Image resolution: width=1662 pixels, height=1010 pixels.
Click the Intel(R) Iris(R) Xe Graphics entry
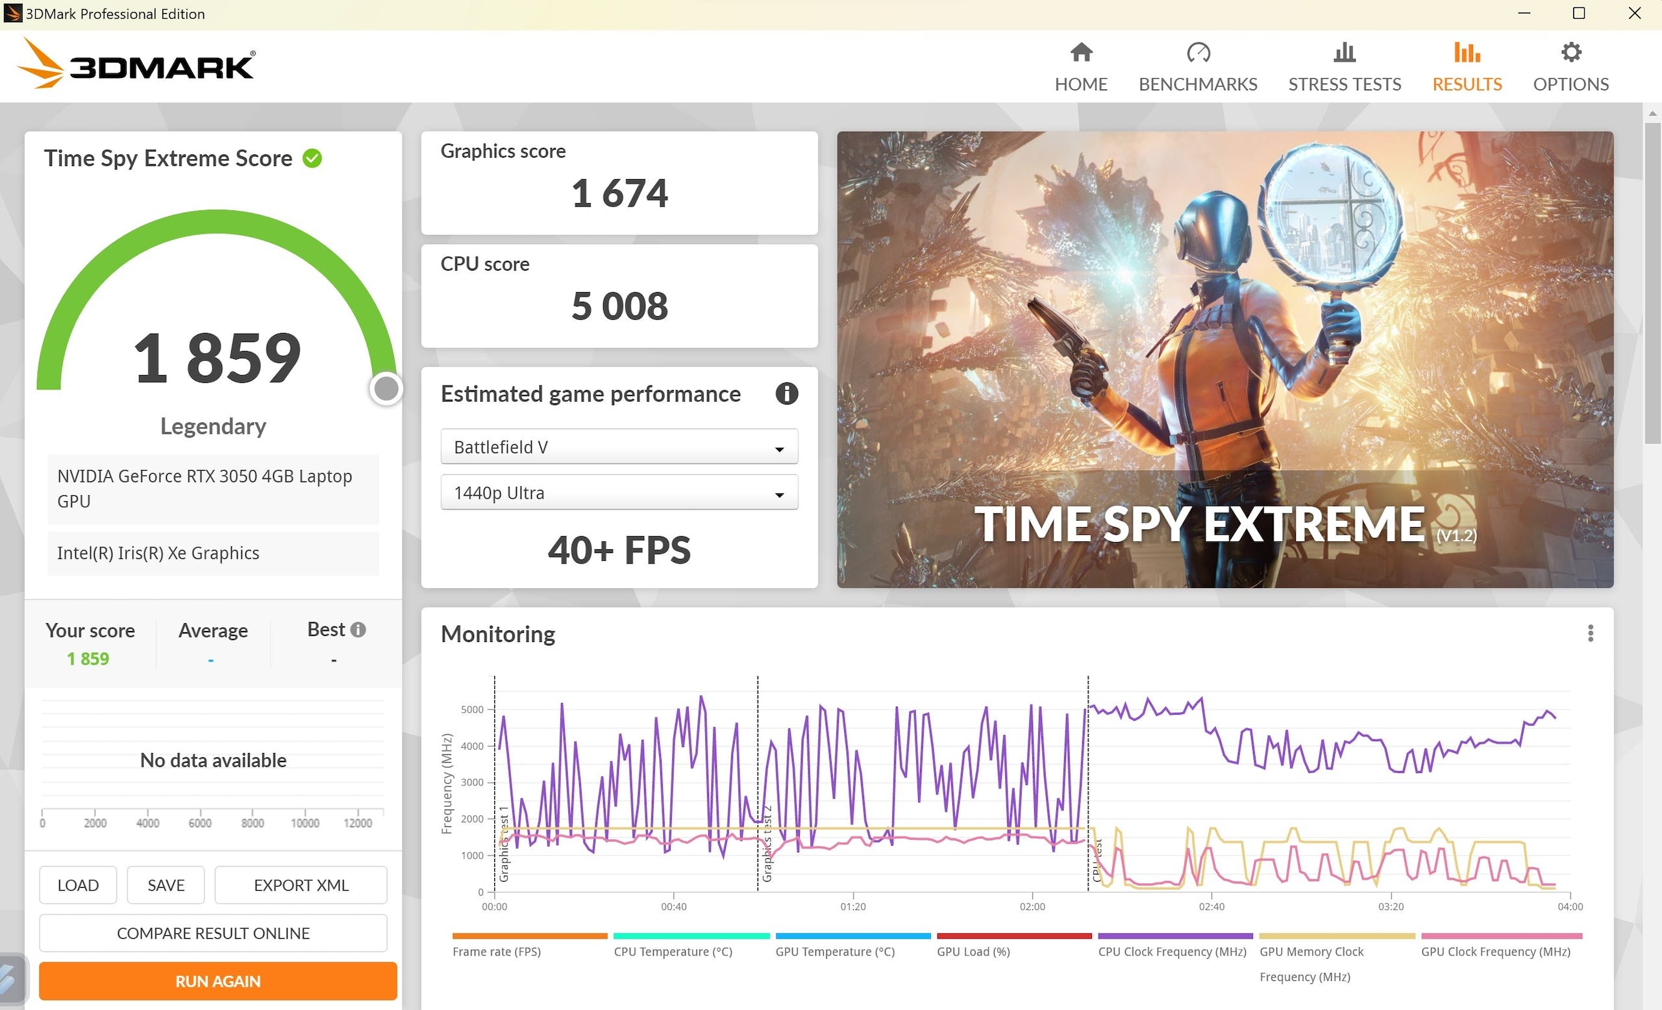click(212, 553)
